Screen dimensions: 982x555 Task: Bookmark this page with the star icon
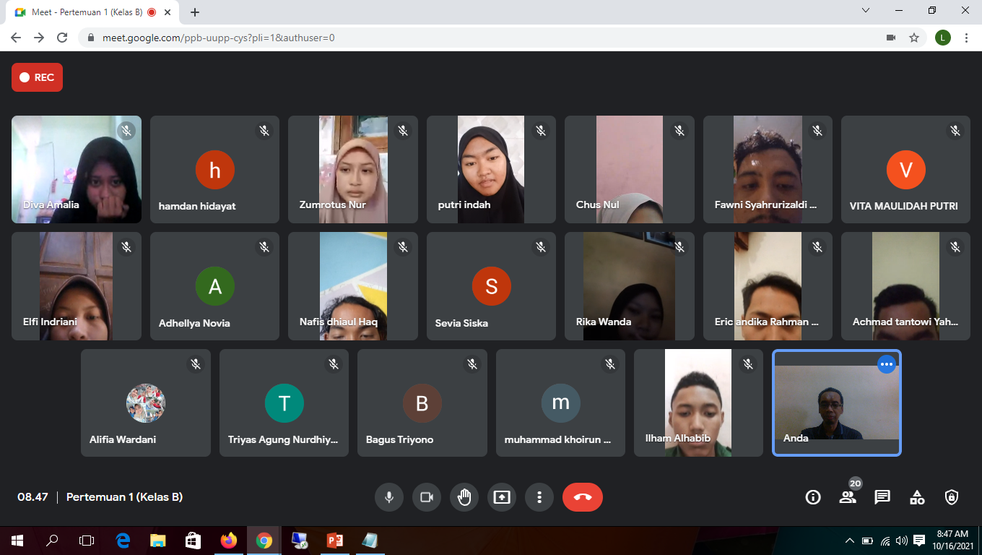[x=914, y=38]
